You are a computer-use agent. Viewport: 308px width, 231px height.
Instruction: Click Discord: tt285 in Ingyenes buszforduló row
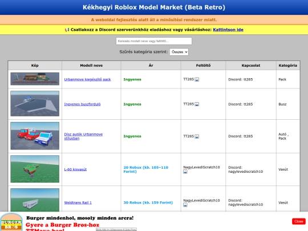[241, 104]
